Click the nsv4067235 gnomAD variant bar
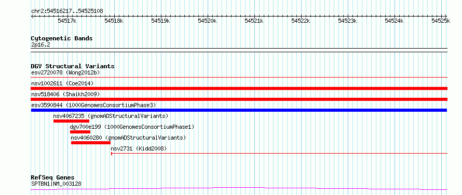The height and width of the screenshot is (195, 462). pos(71,121)
